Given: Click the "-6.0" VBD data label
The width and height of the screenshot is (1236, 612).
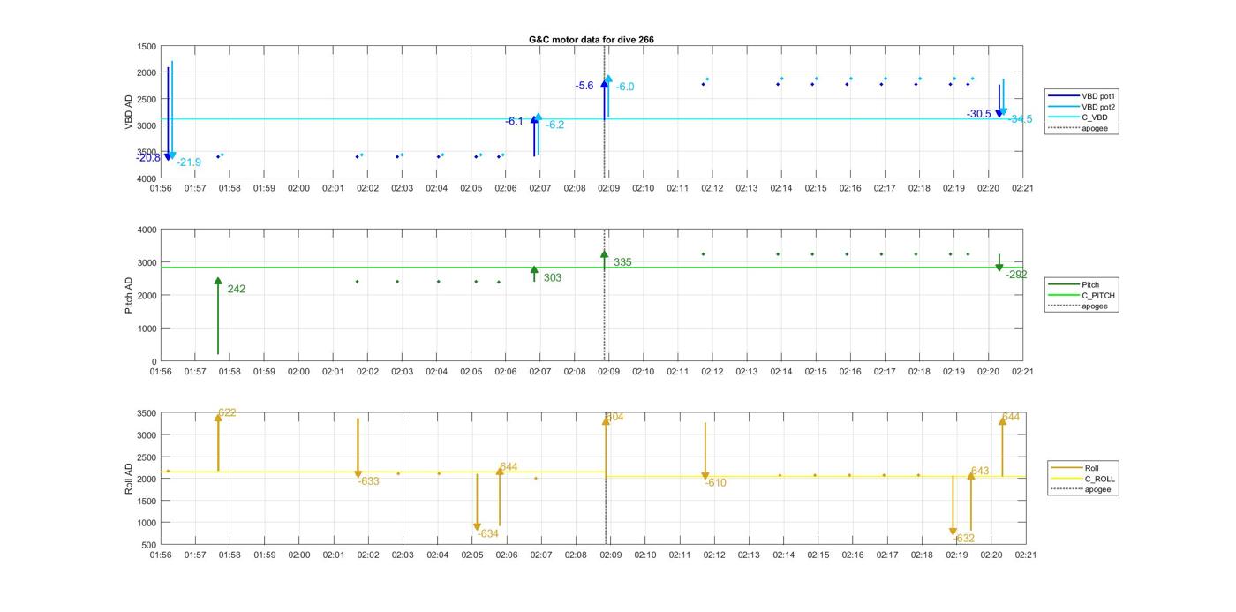Looking at the screenshot, I should point(625,87).
